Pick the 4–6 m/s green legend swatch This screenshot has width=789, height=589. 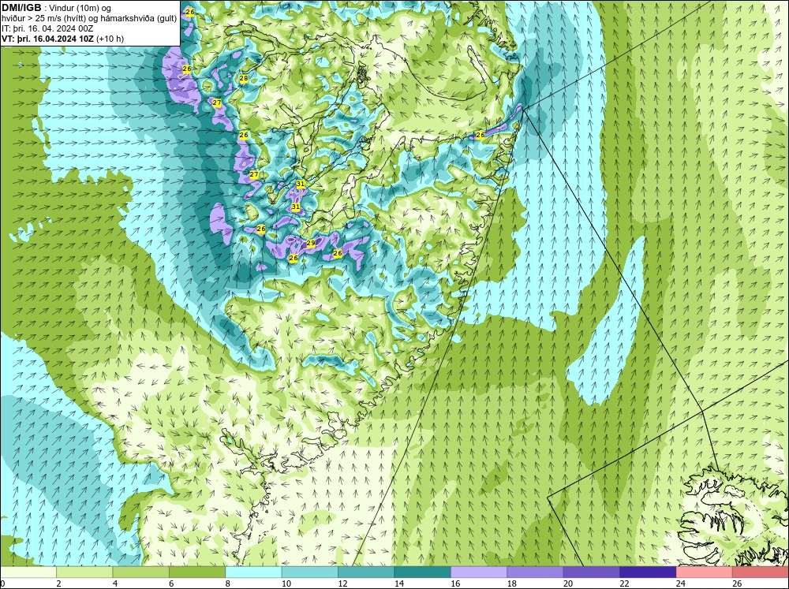pyautogui.click(x=141, y=572)
